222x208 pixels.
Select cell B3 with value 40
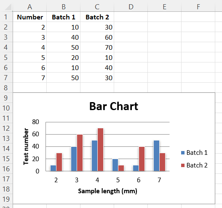[64, 37]
